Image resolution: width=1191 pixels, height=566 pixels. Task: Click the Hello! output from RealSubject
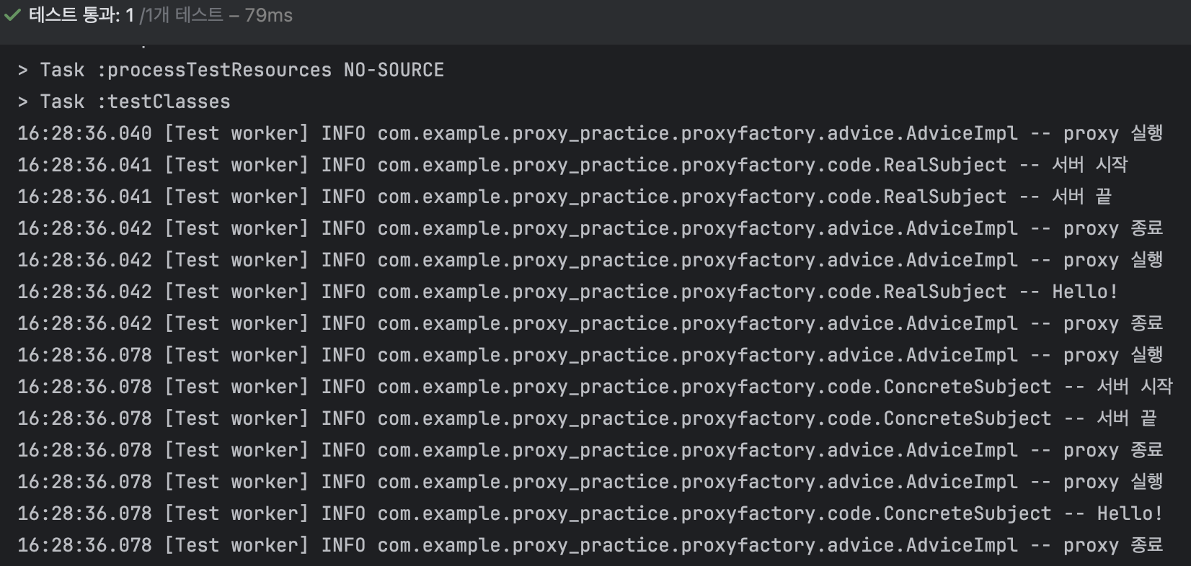click(x=1081, y=291)
